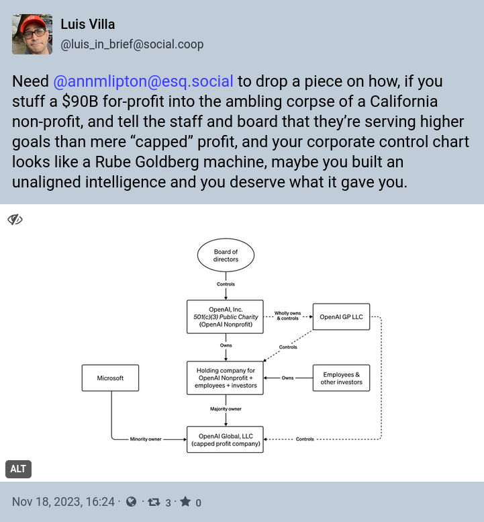Click Luis Villa's avatar photo
The height and width of the screenshot is (522, 484).
coord(32,34)
